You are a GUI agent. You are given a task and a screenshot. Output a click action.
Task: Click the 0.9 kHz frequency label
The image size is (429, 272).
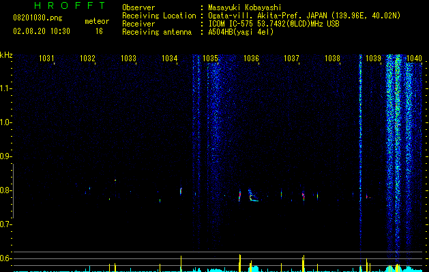[x=5, y=156]
